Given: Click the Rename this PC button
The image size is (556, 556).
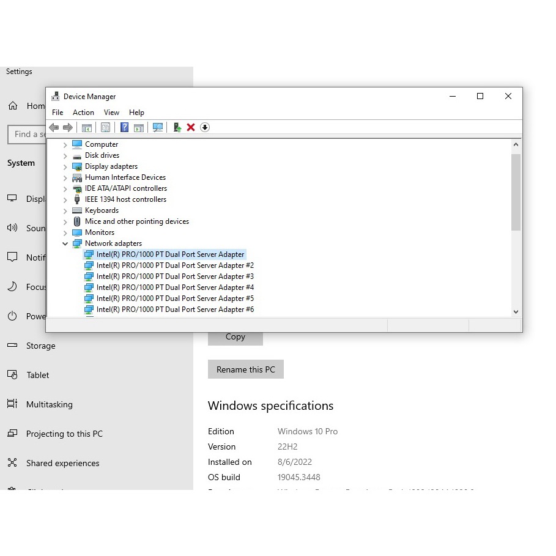Looking at the screenshot, I should pos(246,369).
